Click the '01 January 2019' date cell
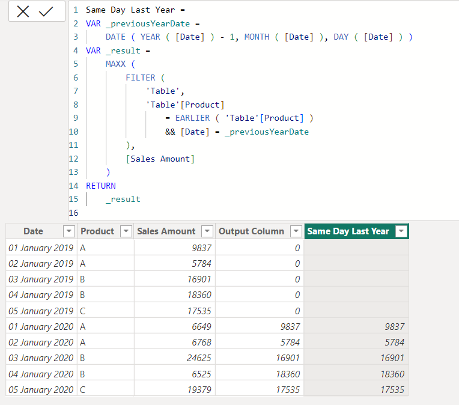 (x=41, y=248)
